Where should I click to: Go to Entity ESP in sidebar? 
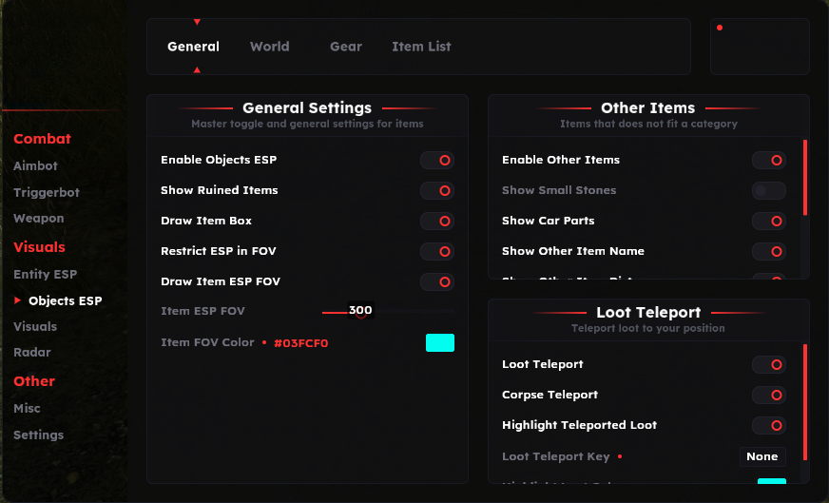pyautogui.click(x=45, y=274)
